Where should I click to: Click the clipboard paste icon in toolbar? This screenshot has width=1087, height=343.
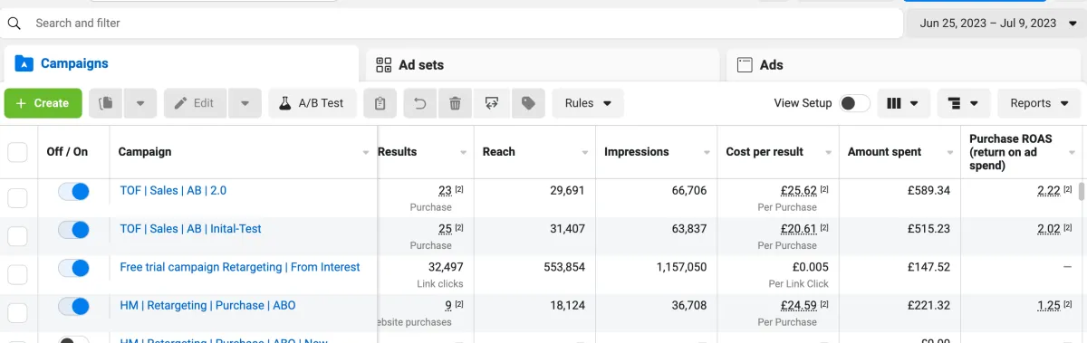(380, 103)
